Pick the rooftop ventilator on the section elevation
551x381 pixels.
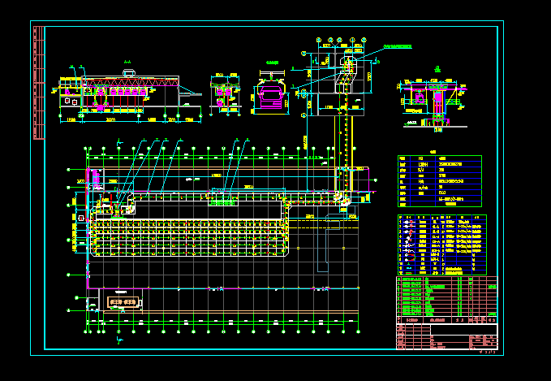(x=128, y=73)
